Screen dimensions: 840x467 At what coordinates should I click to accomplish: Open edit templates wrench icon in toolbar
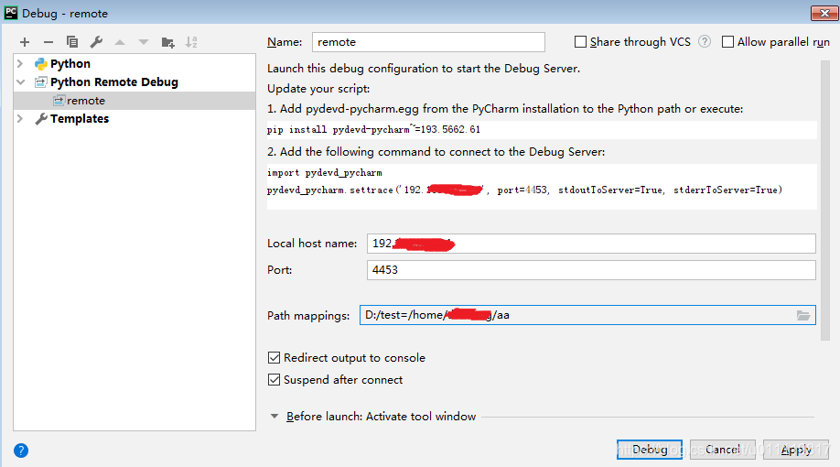[96, 42]
